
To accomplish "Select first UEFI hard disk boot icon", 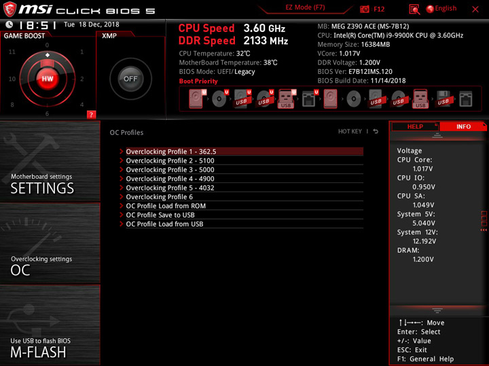I will [198, 99].
